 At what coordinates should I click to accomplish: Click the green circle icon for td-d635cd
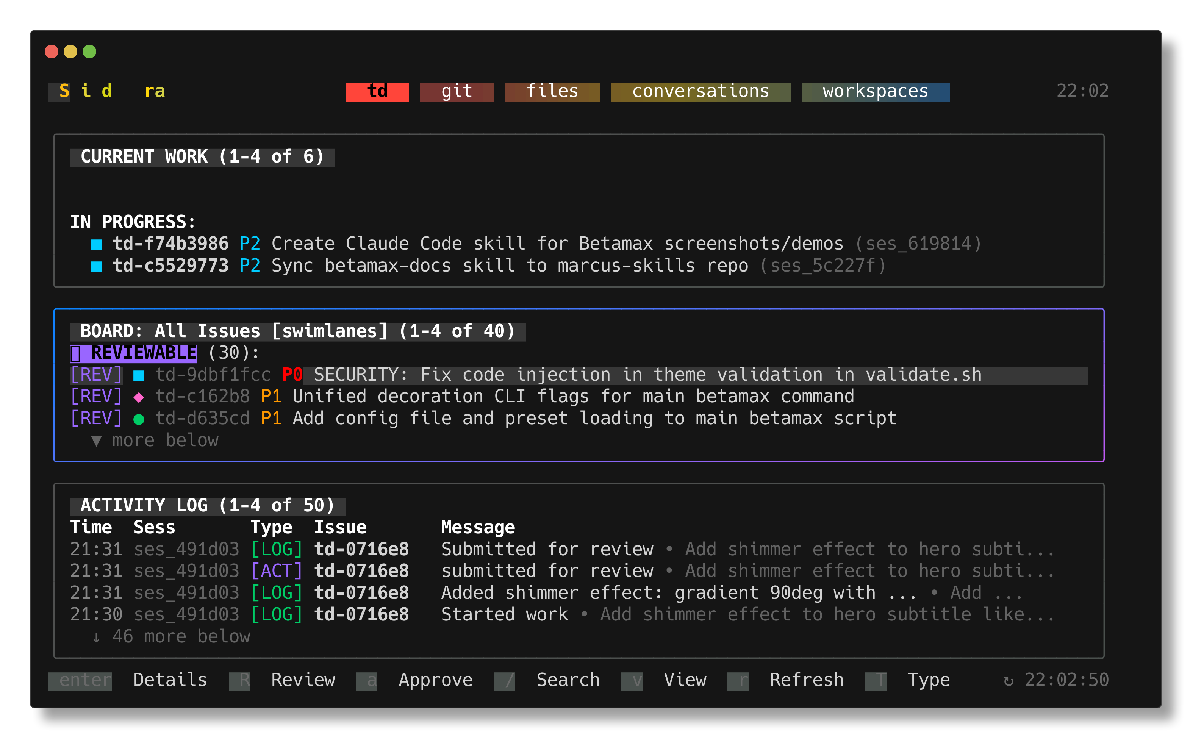tap(139, 420)
